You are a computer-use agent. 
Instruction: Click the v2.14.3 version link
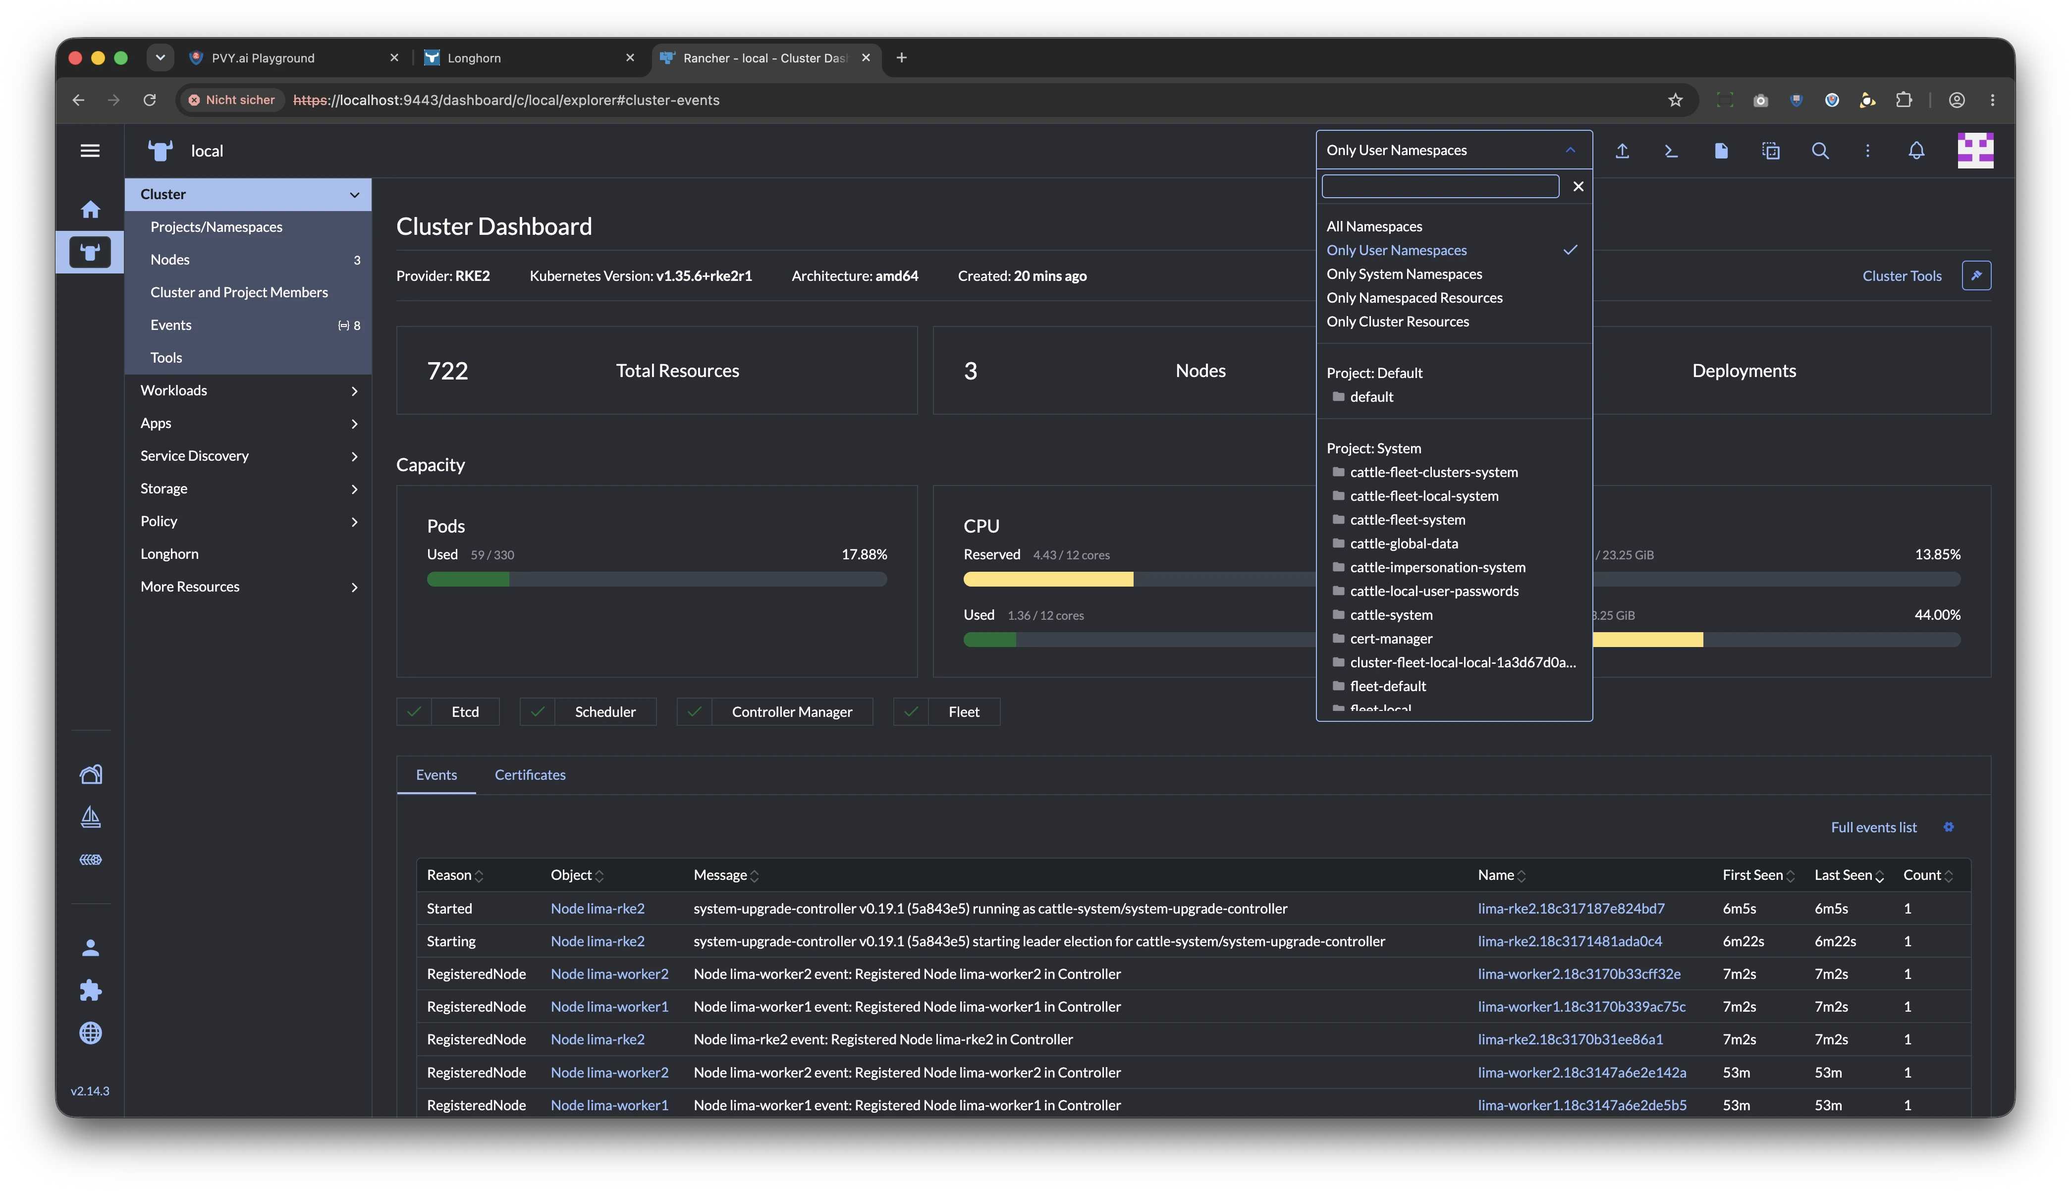tap(90, 1091)
